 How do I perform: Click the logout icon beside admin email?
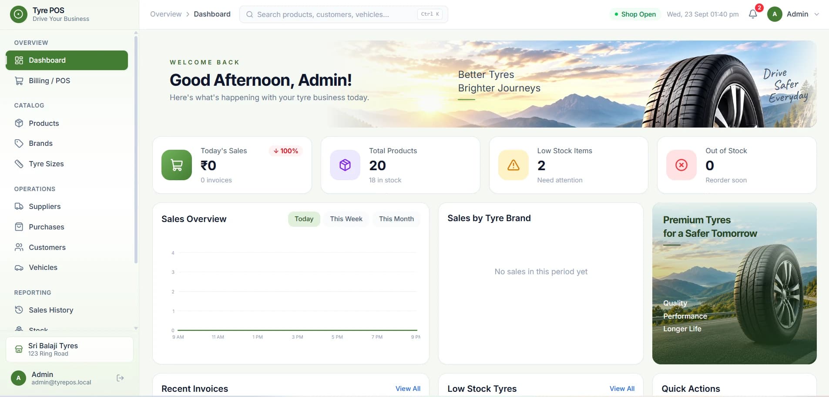121,378
